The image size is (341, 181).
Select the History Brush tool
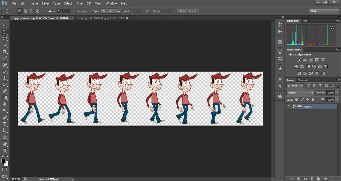click(x=5, y=85)
